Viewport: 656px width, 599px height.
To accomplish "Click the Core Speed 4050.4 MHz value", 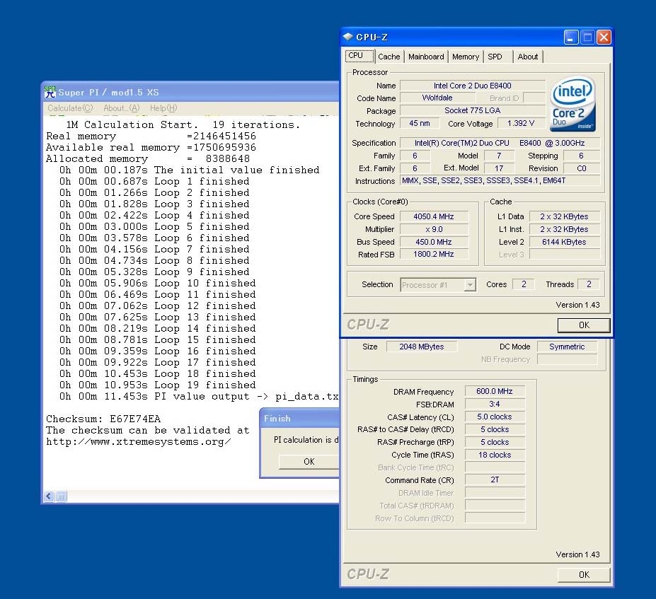I will point(434,216).
